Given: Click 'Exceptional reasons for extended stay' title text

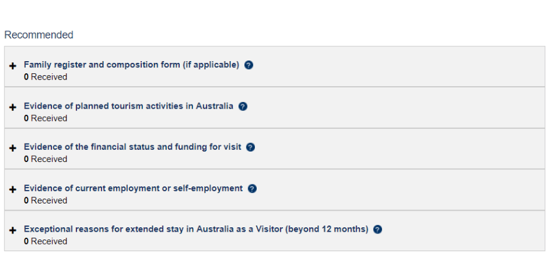Looking at the screenshot, I should [196, 229].
